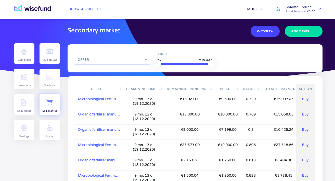This screenshot has height=181, width=335.
Task: Click the wisefund logo
Action: (x=32, y=9)
